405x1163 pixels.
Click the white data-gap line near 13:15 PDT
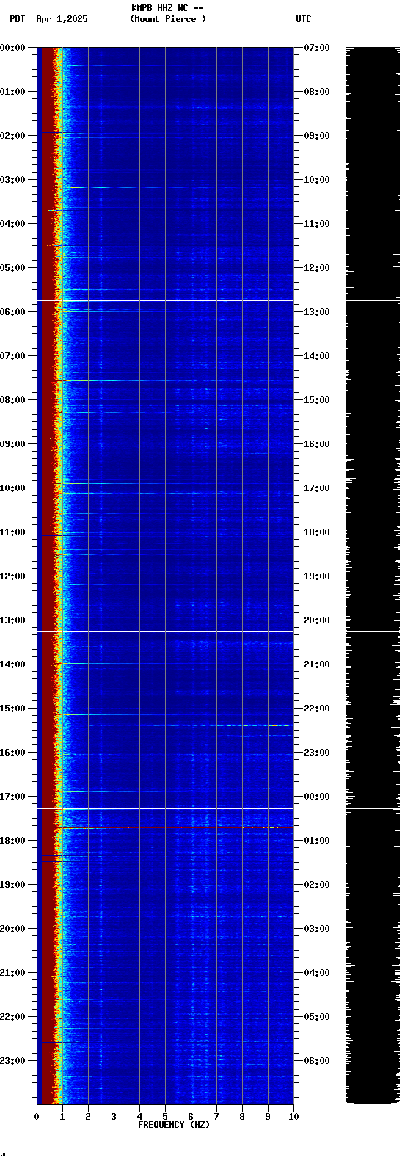click(x=165, y=631)
